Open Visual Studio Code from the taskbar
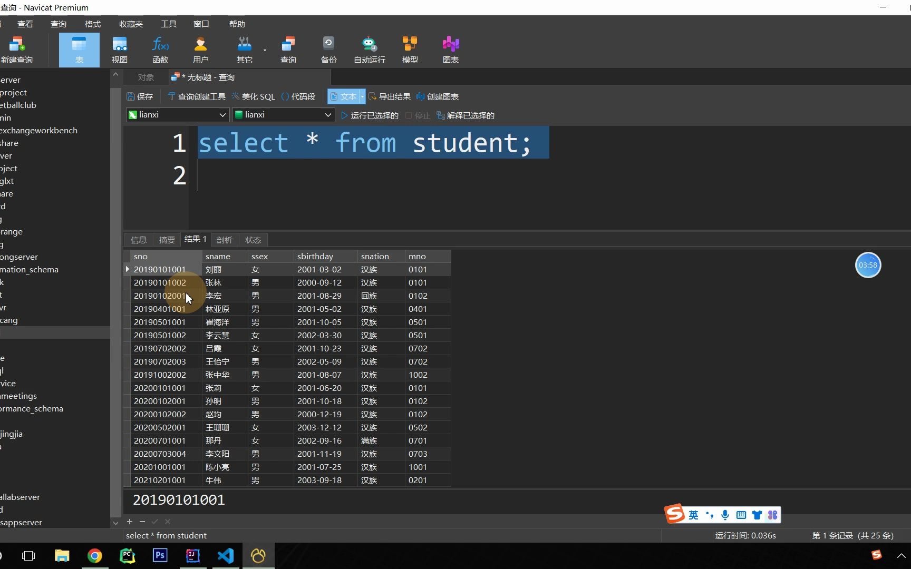 coord(226,556)
